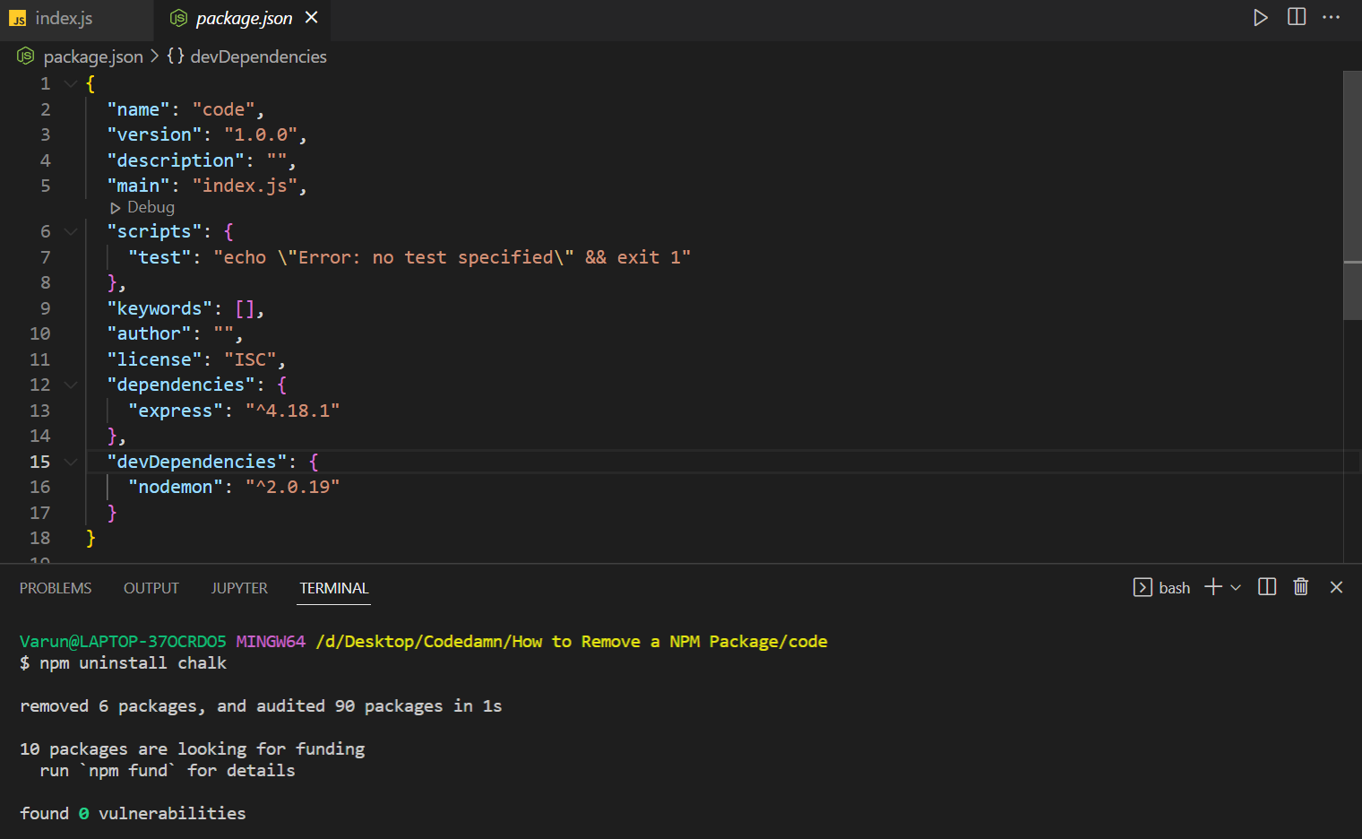The image size is (1362, 839).
Task: Open more editor actions menu
Action: click(1332, 16)
